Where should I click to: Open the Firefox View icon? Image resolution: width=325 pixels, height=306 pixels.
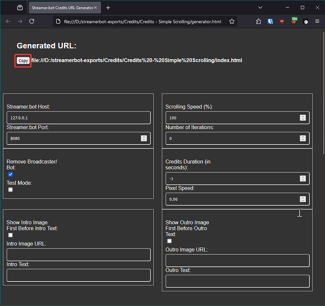[x=20, y=8]
